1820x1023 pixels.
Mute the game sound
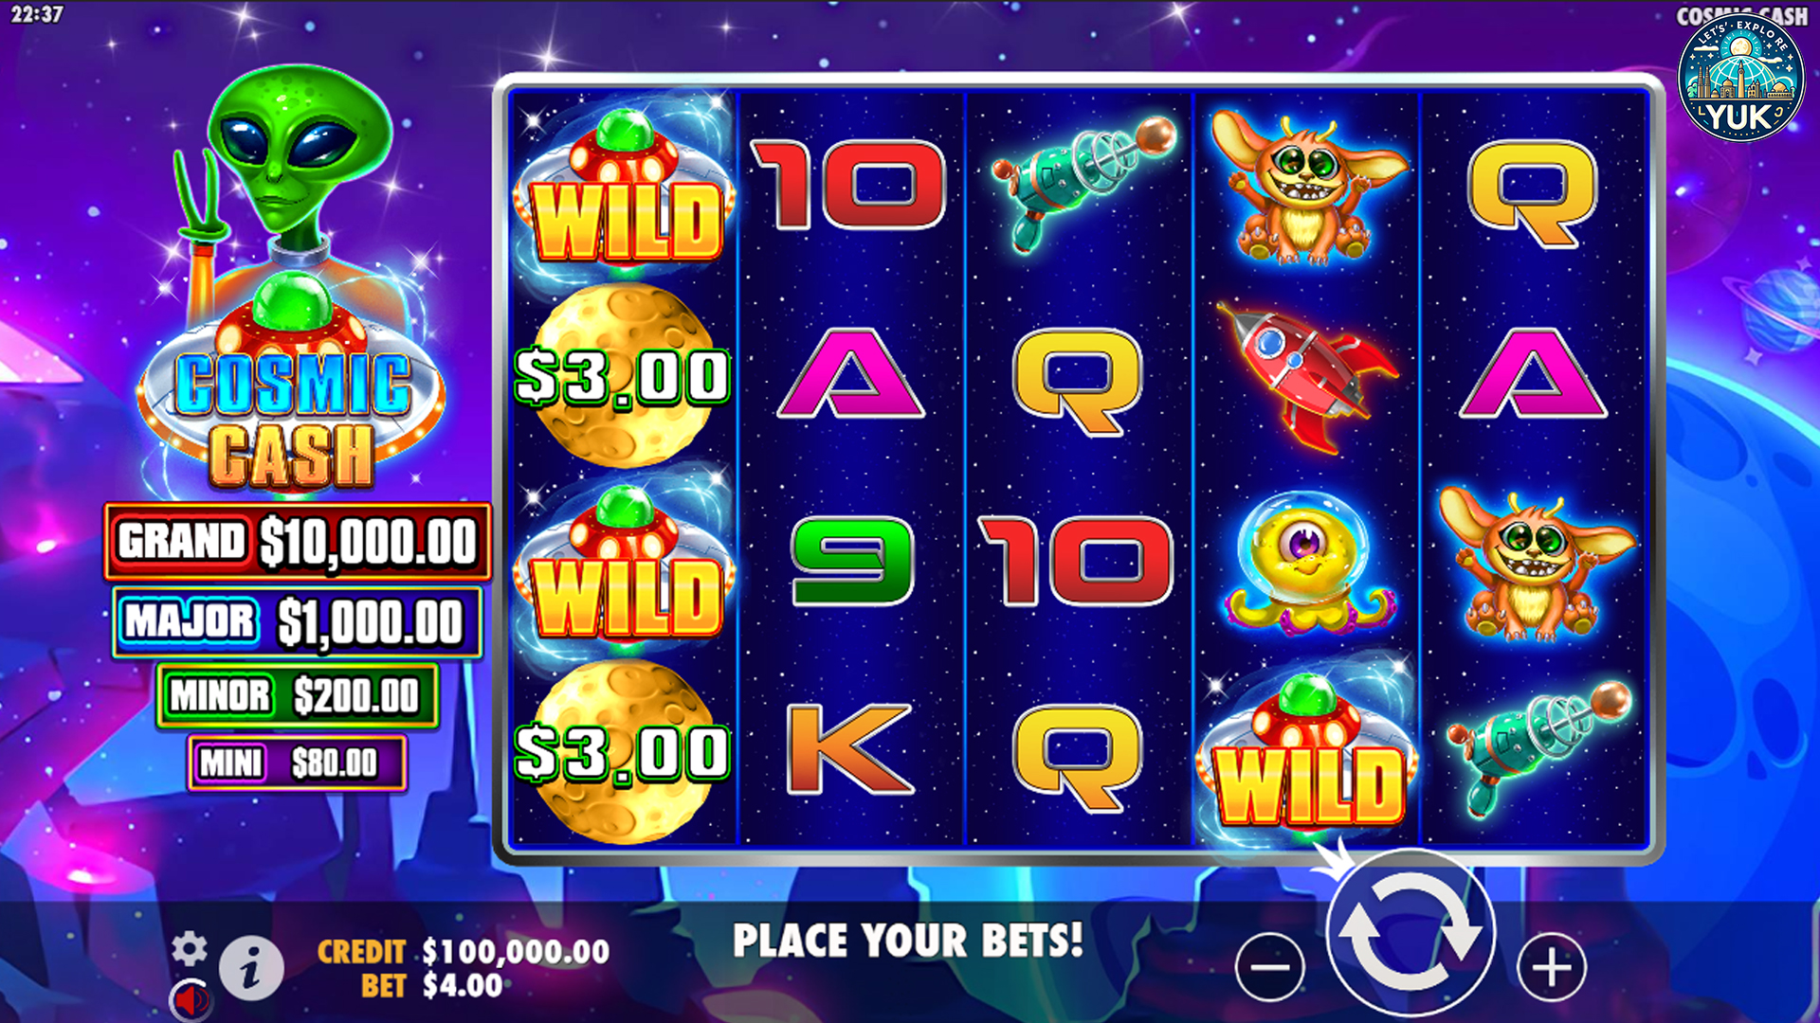191,999
